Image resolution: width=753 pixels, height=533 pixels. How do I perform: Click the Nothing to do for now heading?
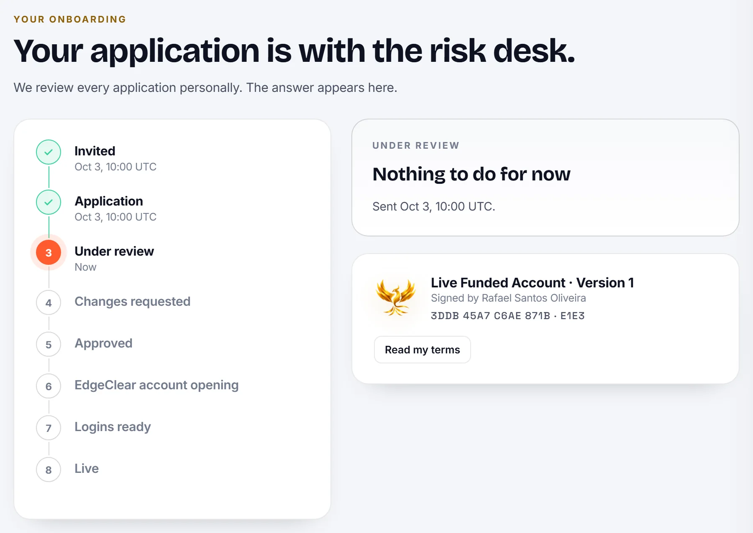[471, 174]
